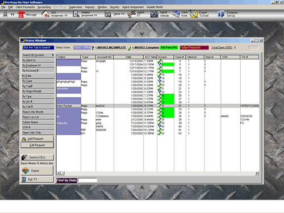The height and width of the screenshot is (213, 284).
Task: Select the By Vin # search tab
Action: 38,102
